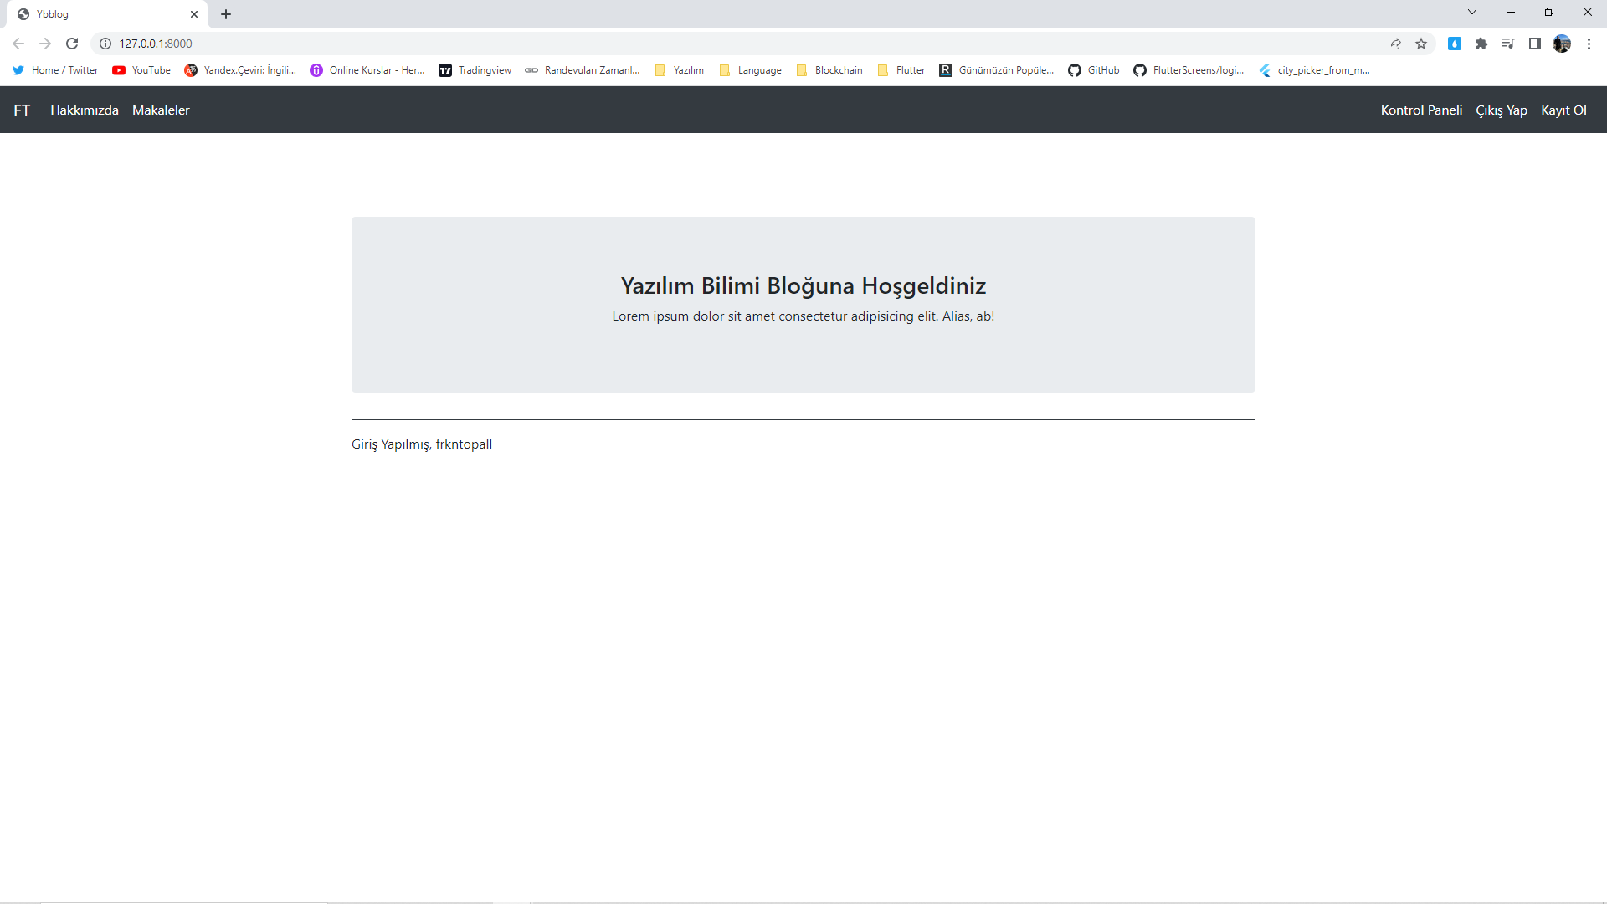Open Makaleler from the navbar

(x=161, y=110)
